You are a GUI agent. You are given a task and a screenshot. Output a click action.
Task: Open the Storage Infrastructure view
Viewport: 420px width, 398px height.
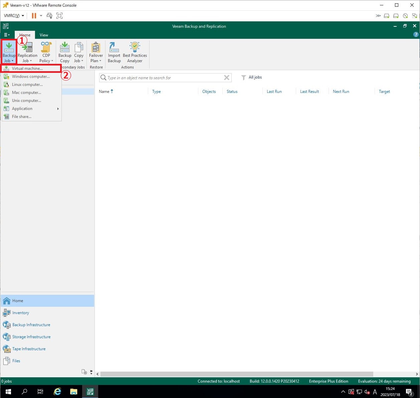click(x=47, y=337)
